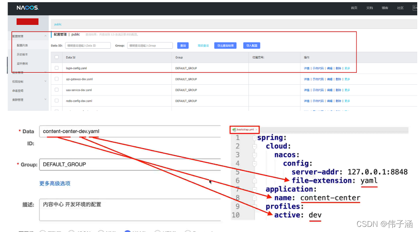Click line number 5 in editor gutter
Screen dimensions: 419x232
[237, 172]
